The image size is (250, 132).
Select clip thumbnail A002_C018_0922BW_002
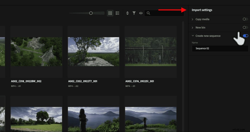[x=36, y=52]
